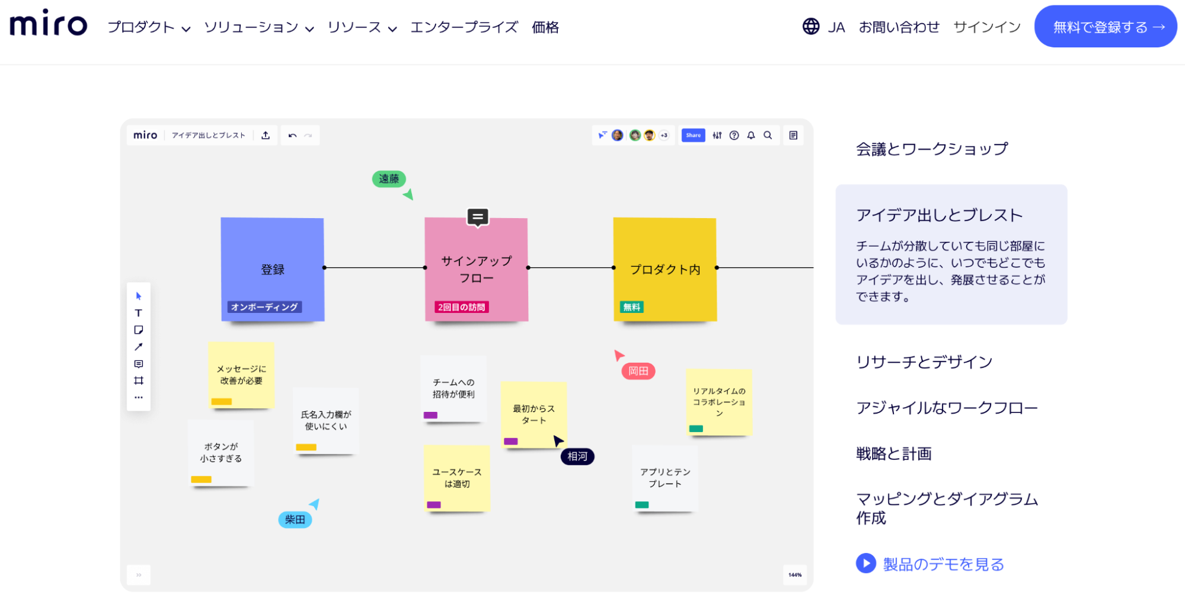Select the Text tool
This screenshot has width=1185, height=595.
tap(139, 313)
